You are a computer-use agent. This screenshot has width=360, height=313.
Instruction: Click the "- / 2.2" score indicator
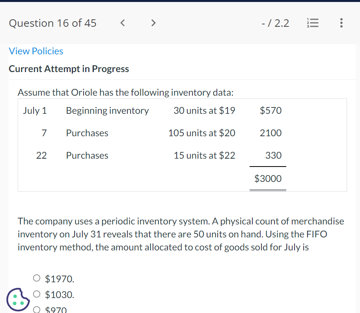(x=275, y=23)
